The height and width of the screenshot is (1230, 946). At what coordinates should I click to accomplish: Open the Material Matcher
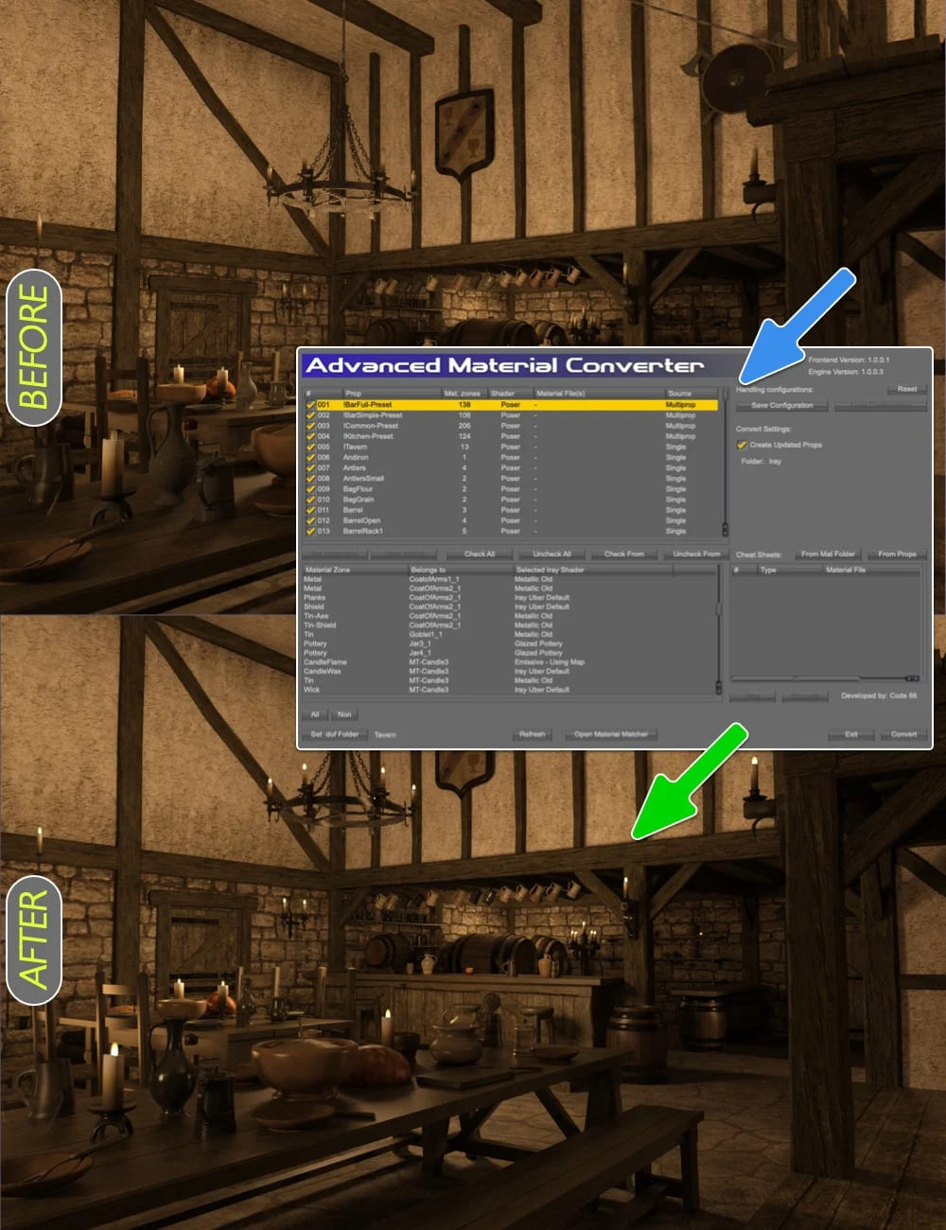611,734
